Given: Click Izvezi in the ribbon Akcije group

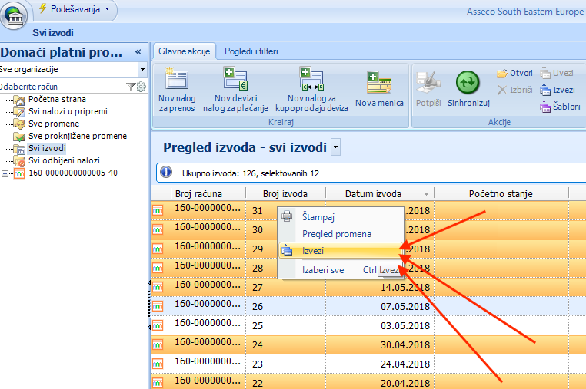Looking at the screenshot, I should tap(558, 90).
